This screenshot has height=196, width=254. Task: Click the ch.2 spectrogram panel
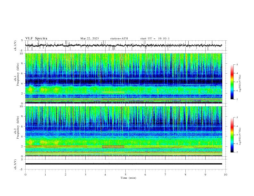point(123,131)
